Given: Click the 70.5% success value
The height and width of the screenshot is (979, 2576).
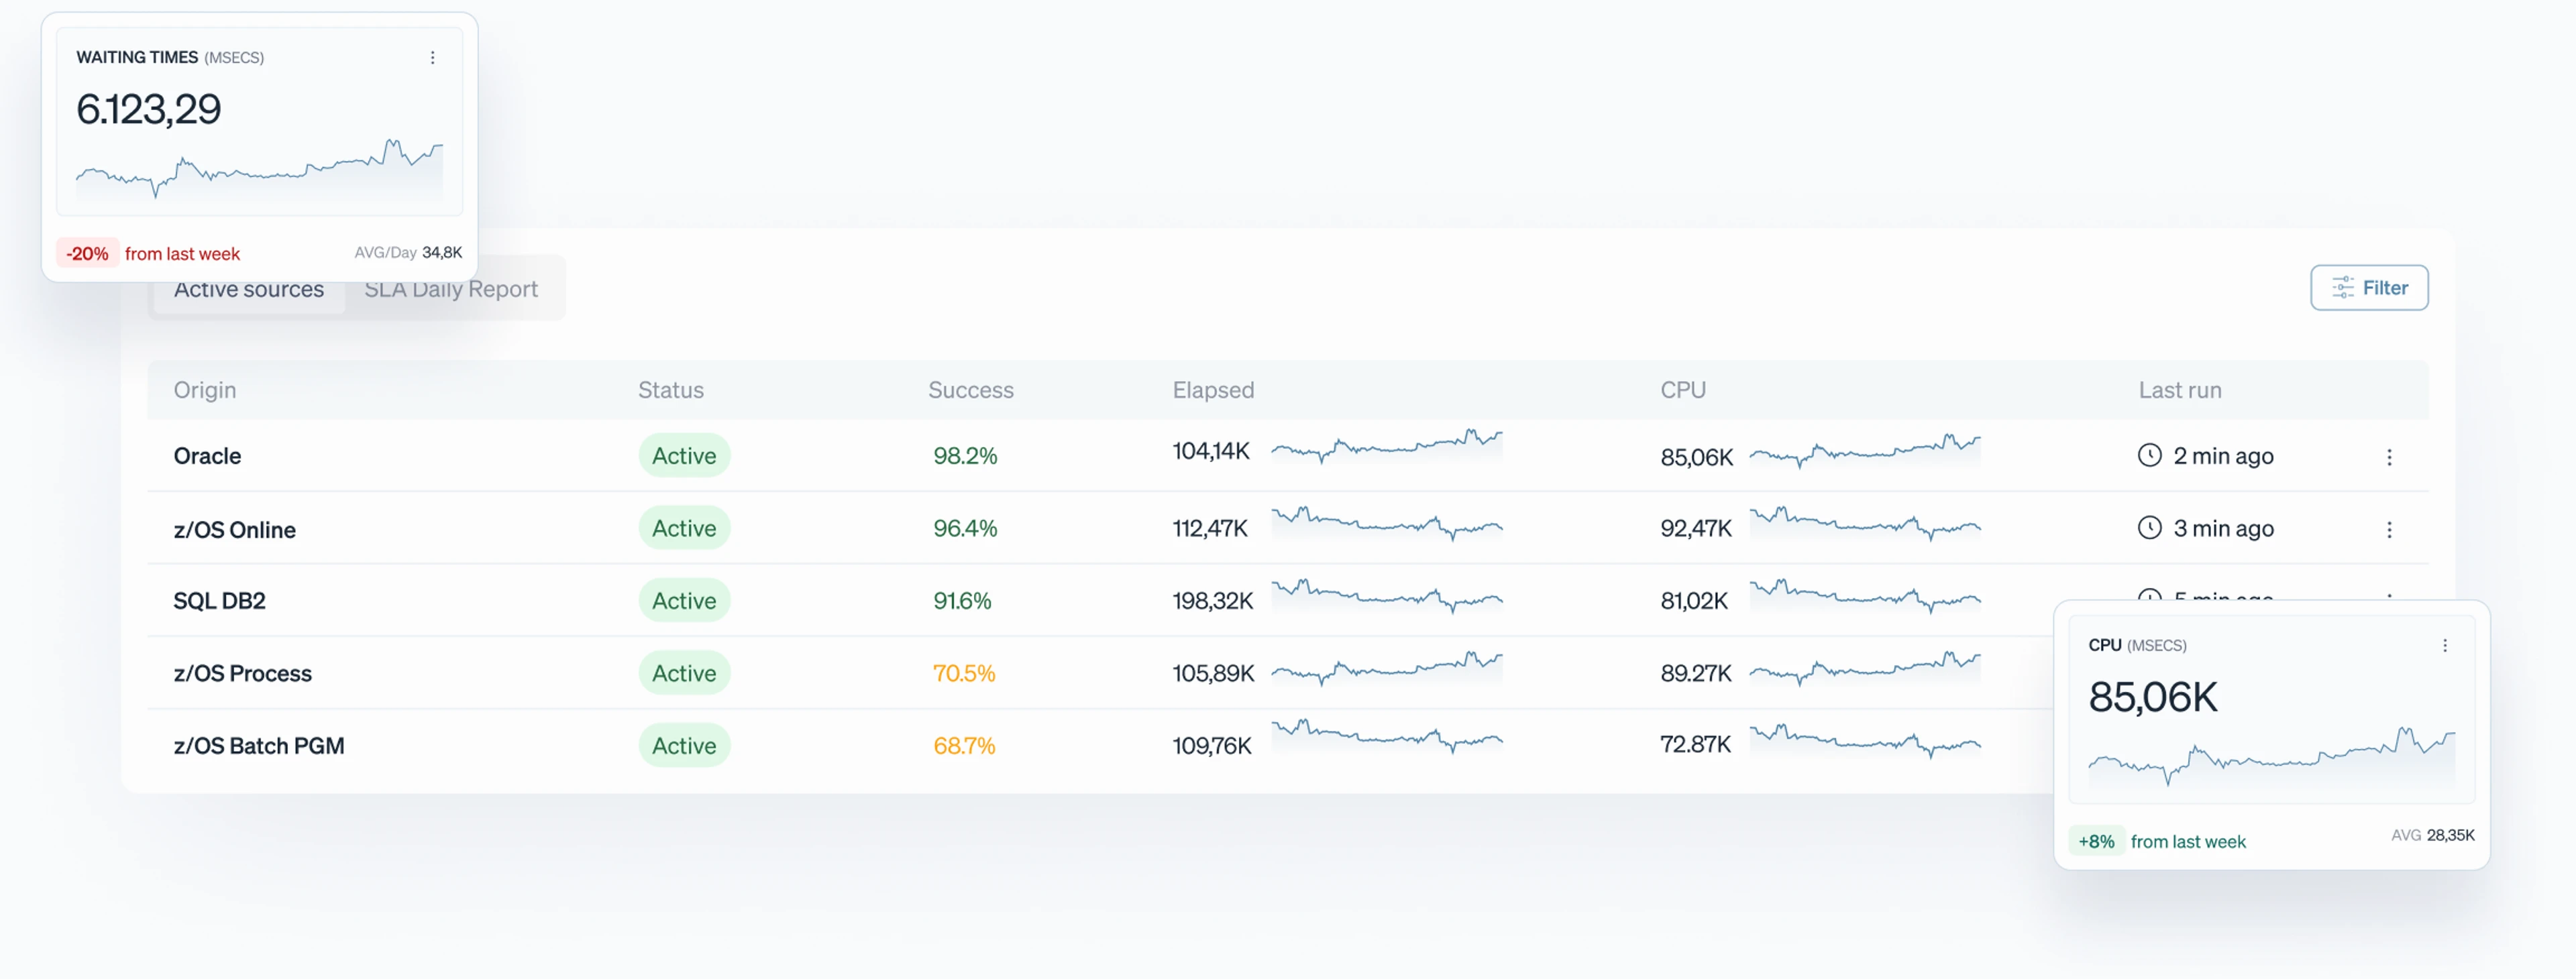Looking at the screenshot, I should click(x=964, y=673).
